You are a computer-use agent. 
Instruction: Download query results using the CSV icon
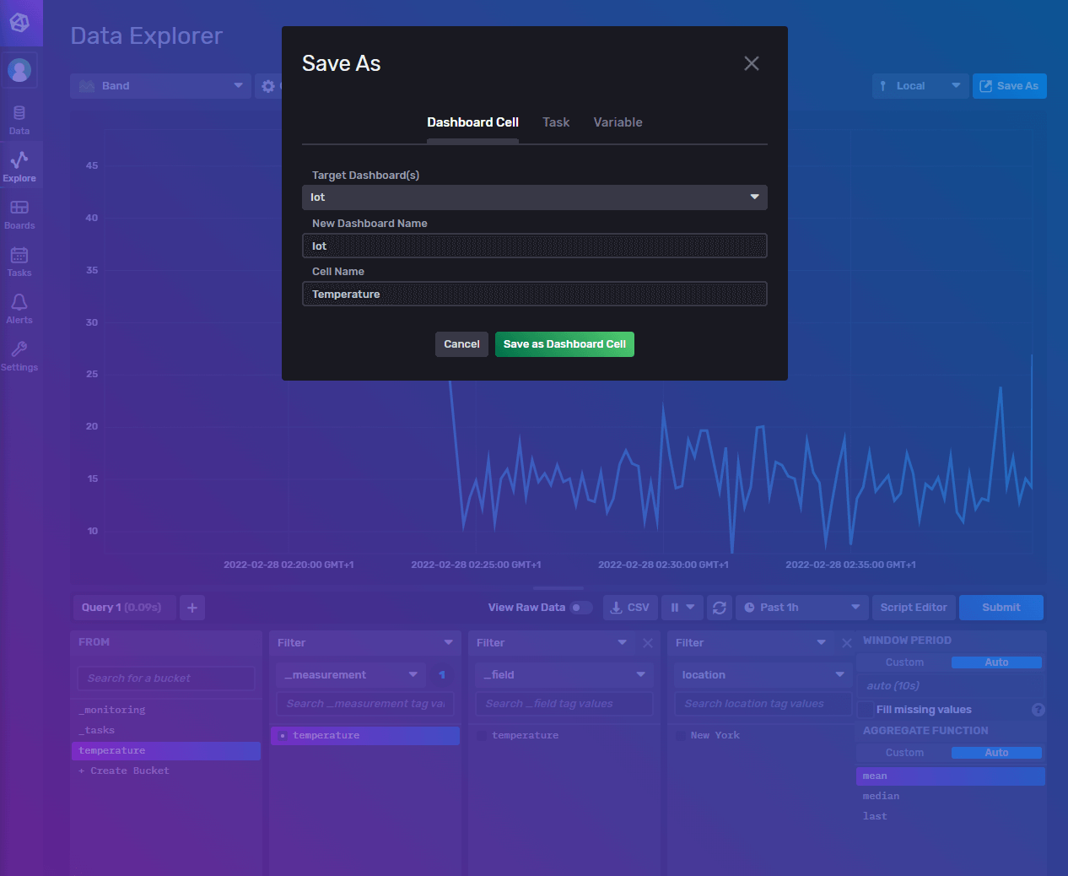tap(629, 607)
